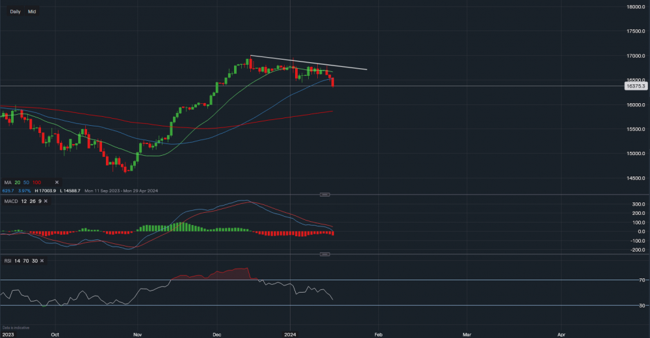Click the 2024 label on time axis
Viewport: 650px width, 338px height.
click(290, 334)
